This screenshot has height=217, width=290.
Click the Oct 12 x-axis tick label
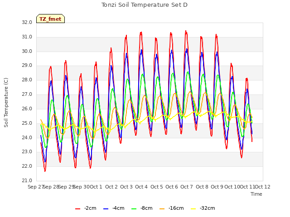[x=263, y=187]
